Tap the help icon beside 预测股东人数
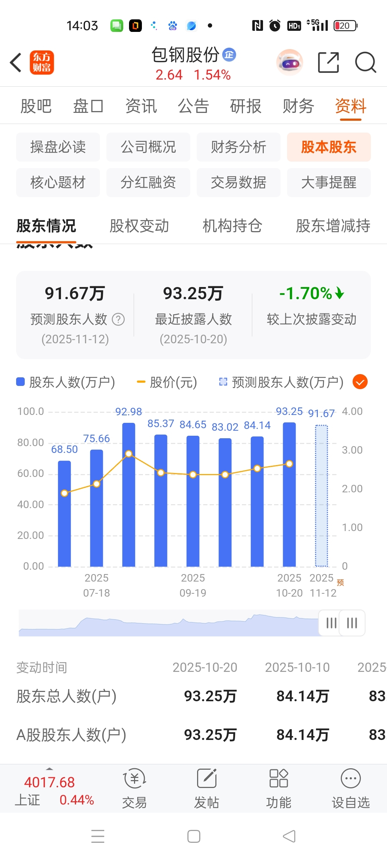Viewport: 387px width, 860px height. tap(118, 319)
